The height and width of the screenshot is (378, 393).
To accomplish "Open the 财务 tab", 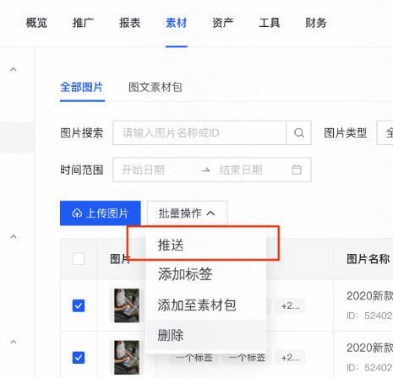I will click(316, 23).
